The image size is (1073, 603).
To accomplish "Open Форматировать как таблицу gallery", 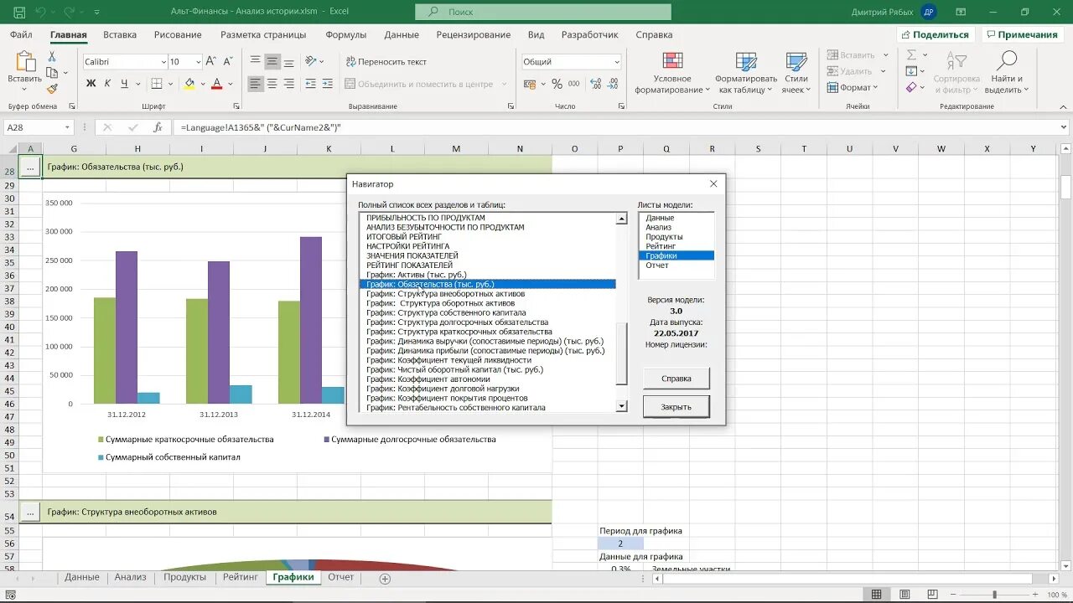I will pos(746,73).
